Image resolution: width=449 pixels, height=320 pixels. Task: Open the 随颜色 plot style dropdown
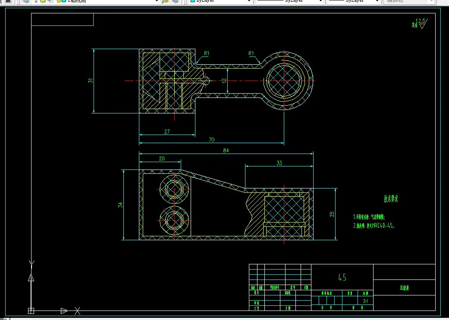pyautogui.click(x=409, y=1)
